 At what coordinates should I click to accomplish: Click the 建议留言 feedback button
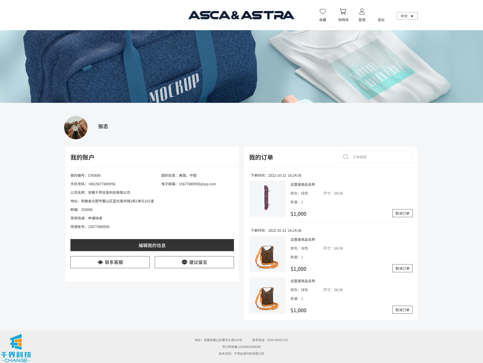pos(194,262)
